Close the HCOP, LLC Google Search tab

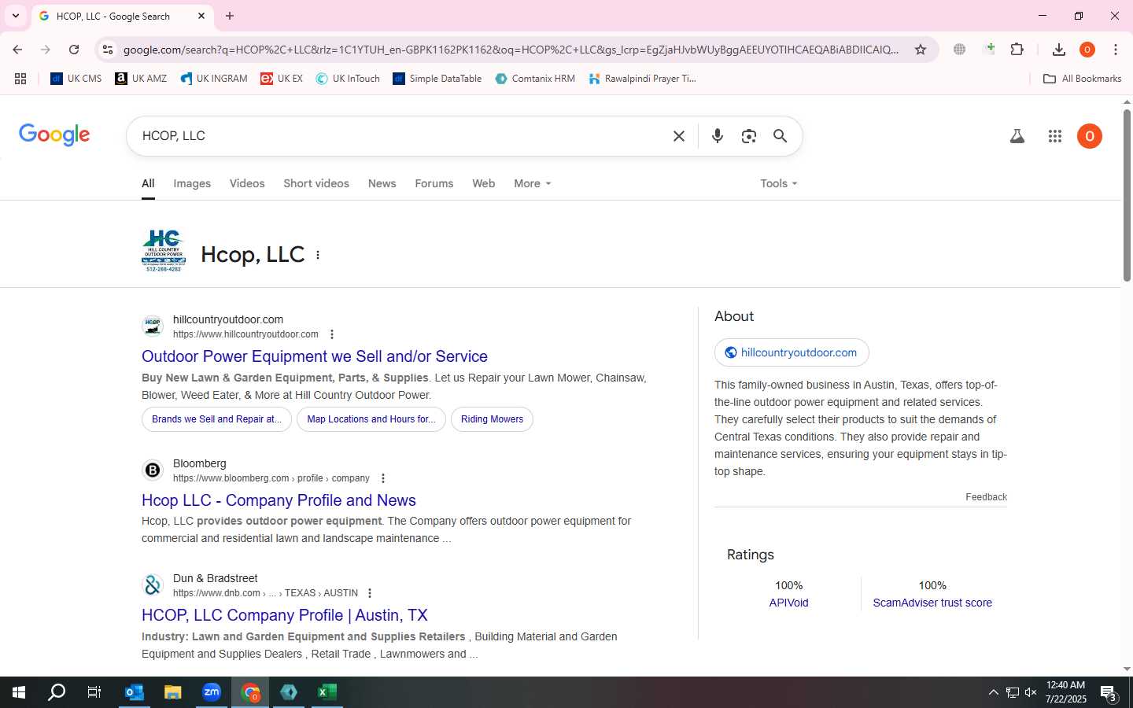(x=201, y=16)
